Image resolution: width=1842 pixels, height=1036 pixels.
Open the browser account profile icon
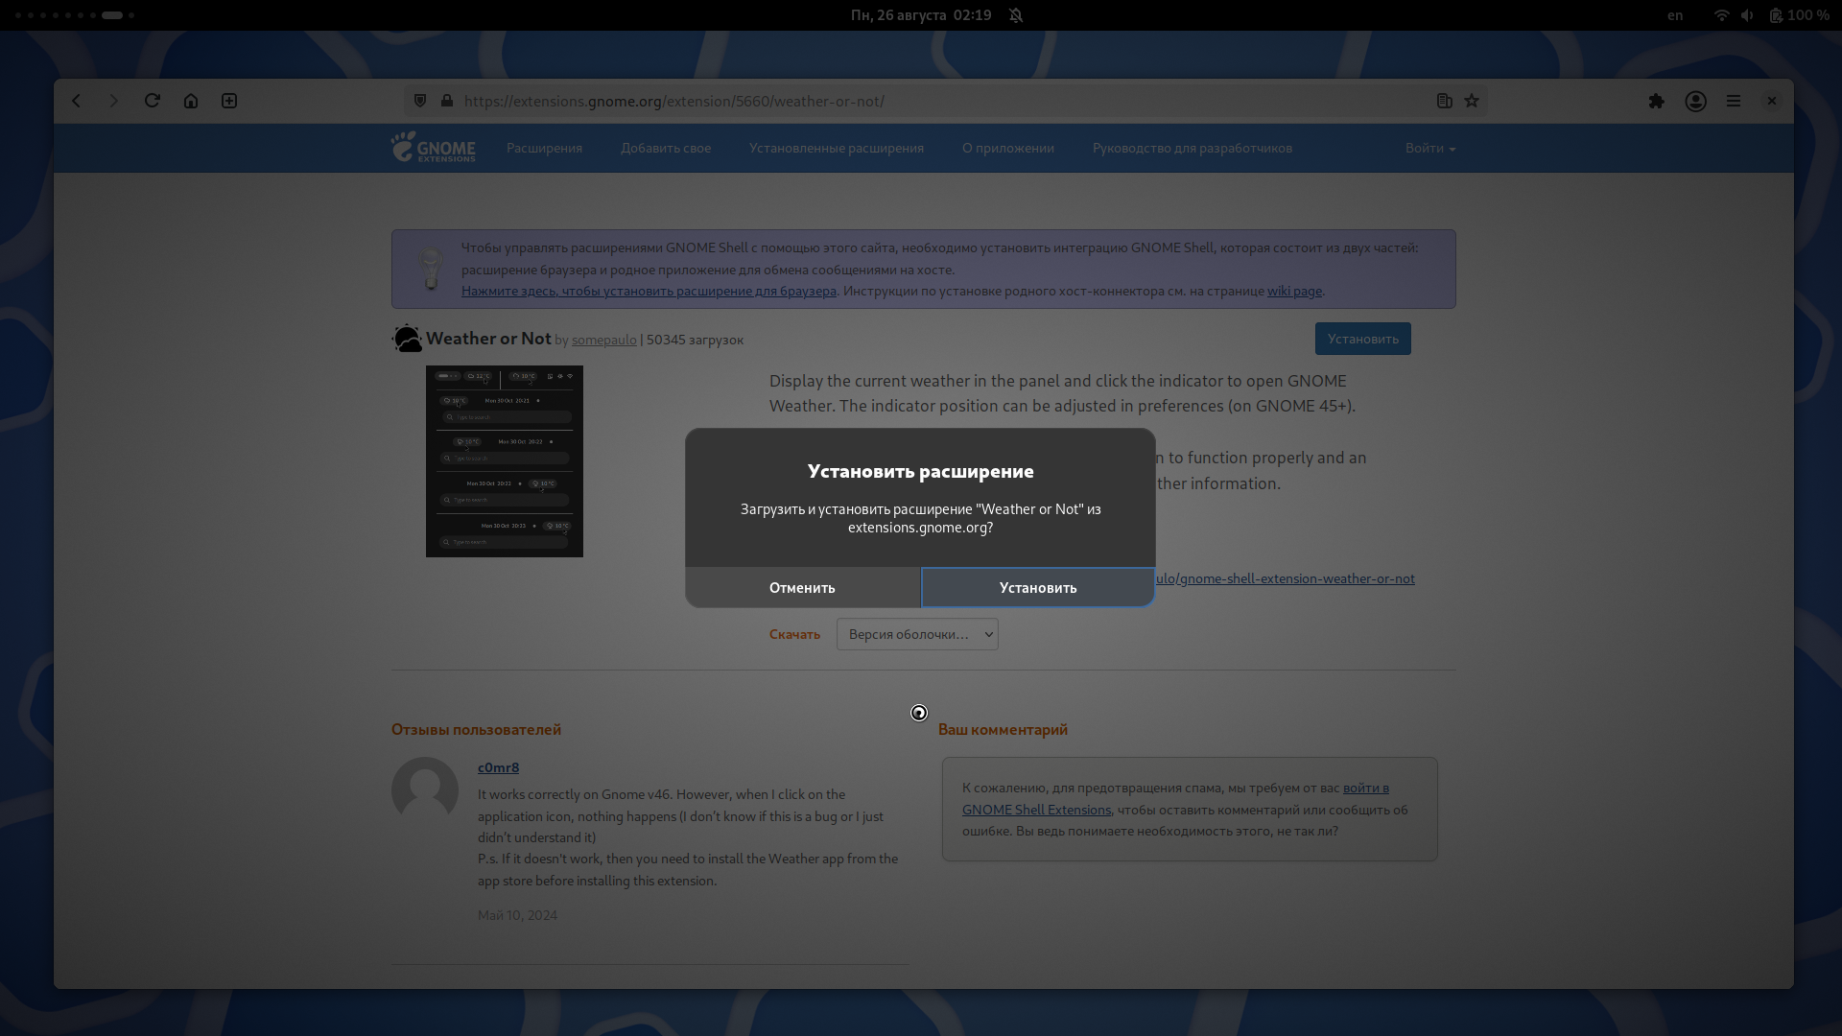point(1695,101)
